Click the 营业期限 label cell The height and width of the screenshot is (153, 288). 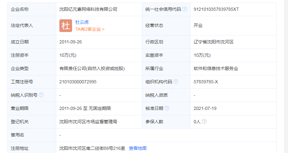[32, 108]
